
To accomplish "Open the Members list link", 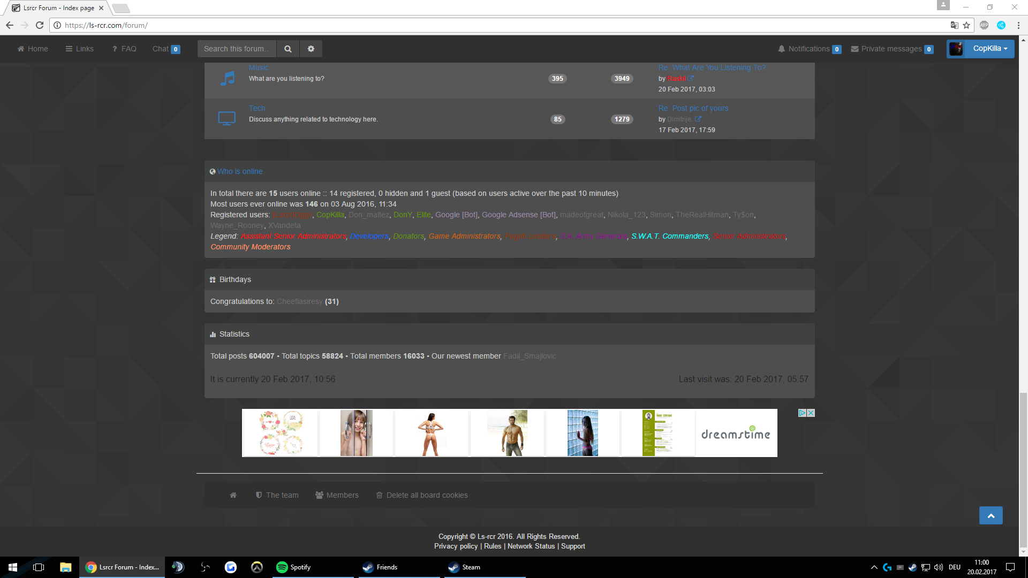I will click(x=337, y=495).
